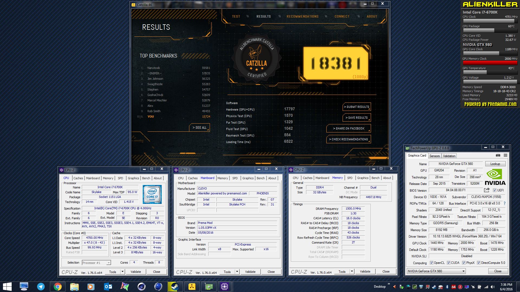Open Cinema 4D from the taskbar
The width and height of the screenshot is (520, 292).
(x=141, y=287)
